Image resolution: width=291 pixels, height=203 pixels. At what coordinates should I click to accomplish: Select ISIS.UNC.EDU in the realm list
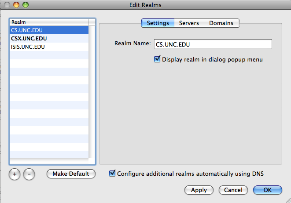tap(49, 47)
